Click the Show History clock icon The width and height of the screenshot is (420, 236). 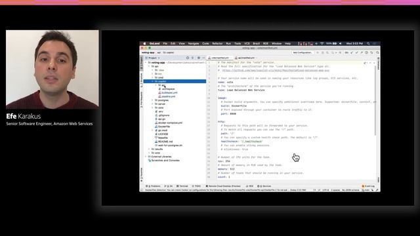click(366, 52)
